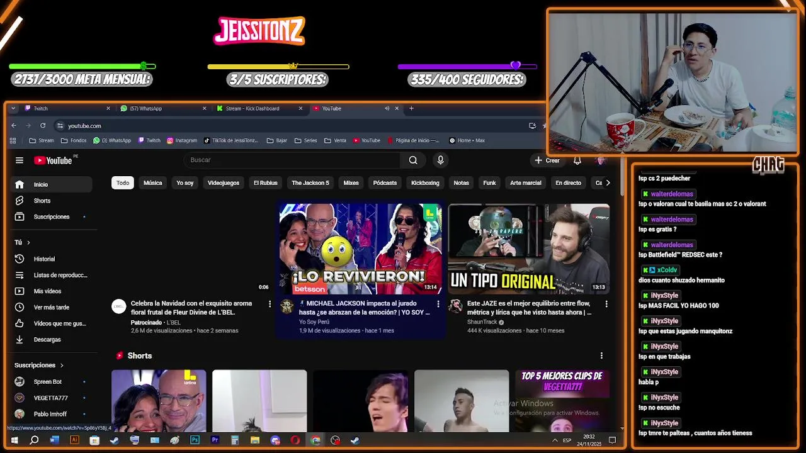Play the UN TIPO ORIGINAL video thumbnail
This screenshot has width=806, height=453.
point(528,249)
